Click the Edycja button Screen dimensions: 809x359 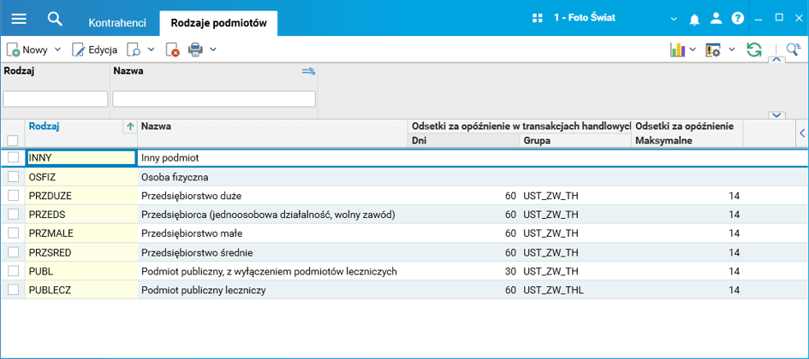(94, 50)
